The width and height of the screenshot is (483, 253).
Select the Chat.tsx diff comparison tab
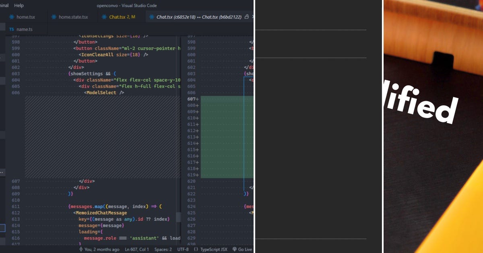197,17
